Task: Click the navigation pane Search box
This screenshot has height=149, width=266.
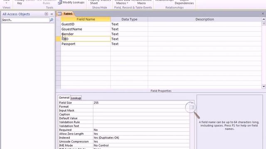Action: 25,20
